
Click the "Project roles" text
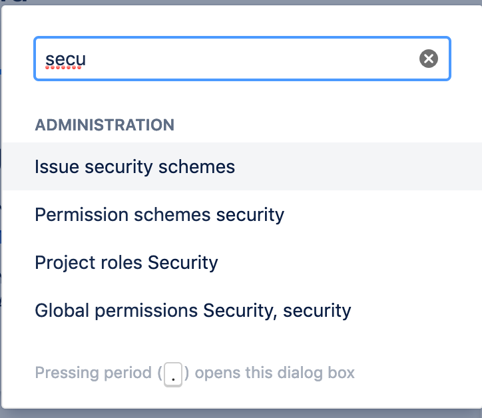pyautogui.click(x=89, y=262)
